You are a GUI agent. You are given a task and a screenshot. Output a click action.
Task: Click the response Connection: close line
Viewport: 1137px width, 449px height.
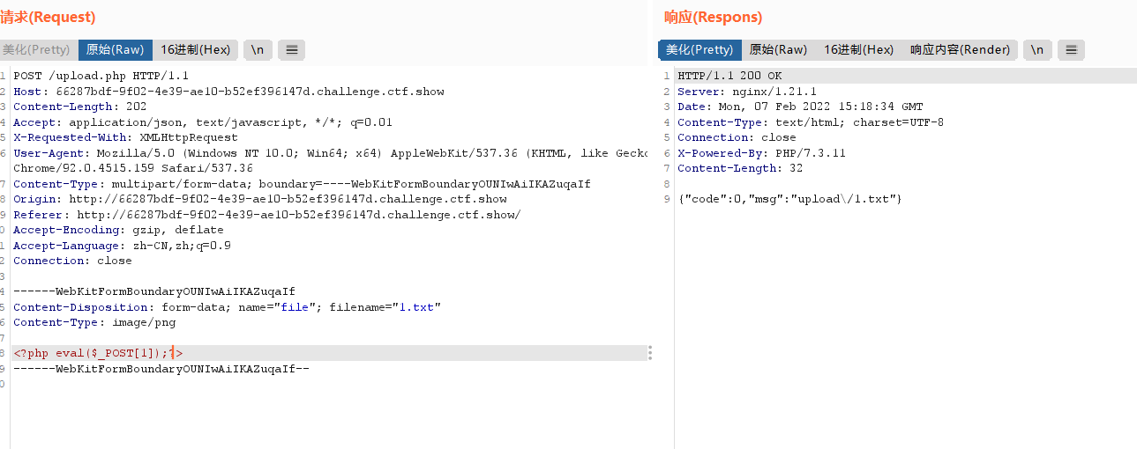click(737, 137)
